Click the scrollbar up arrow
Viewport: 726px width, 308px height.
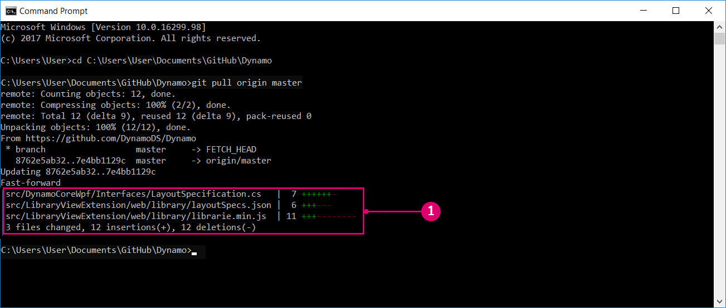tap(719, 27)
